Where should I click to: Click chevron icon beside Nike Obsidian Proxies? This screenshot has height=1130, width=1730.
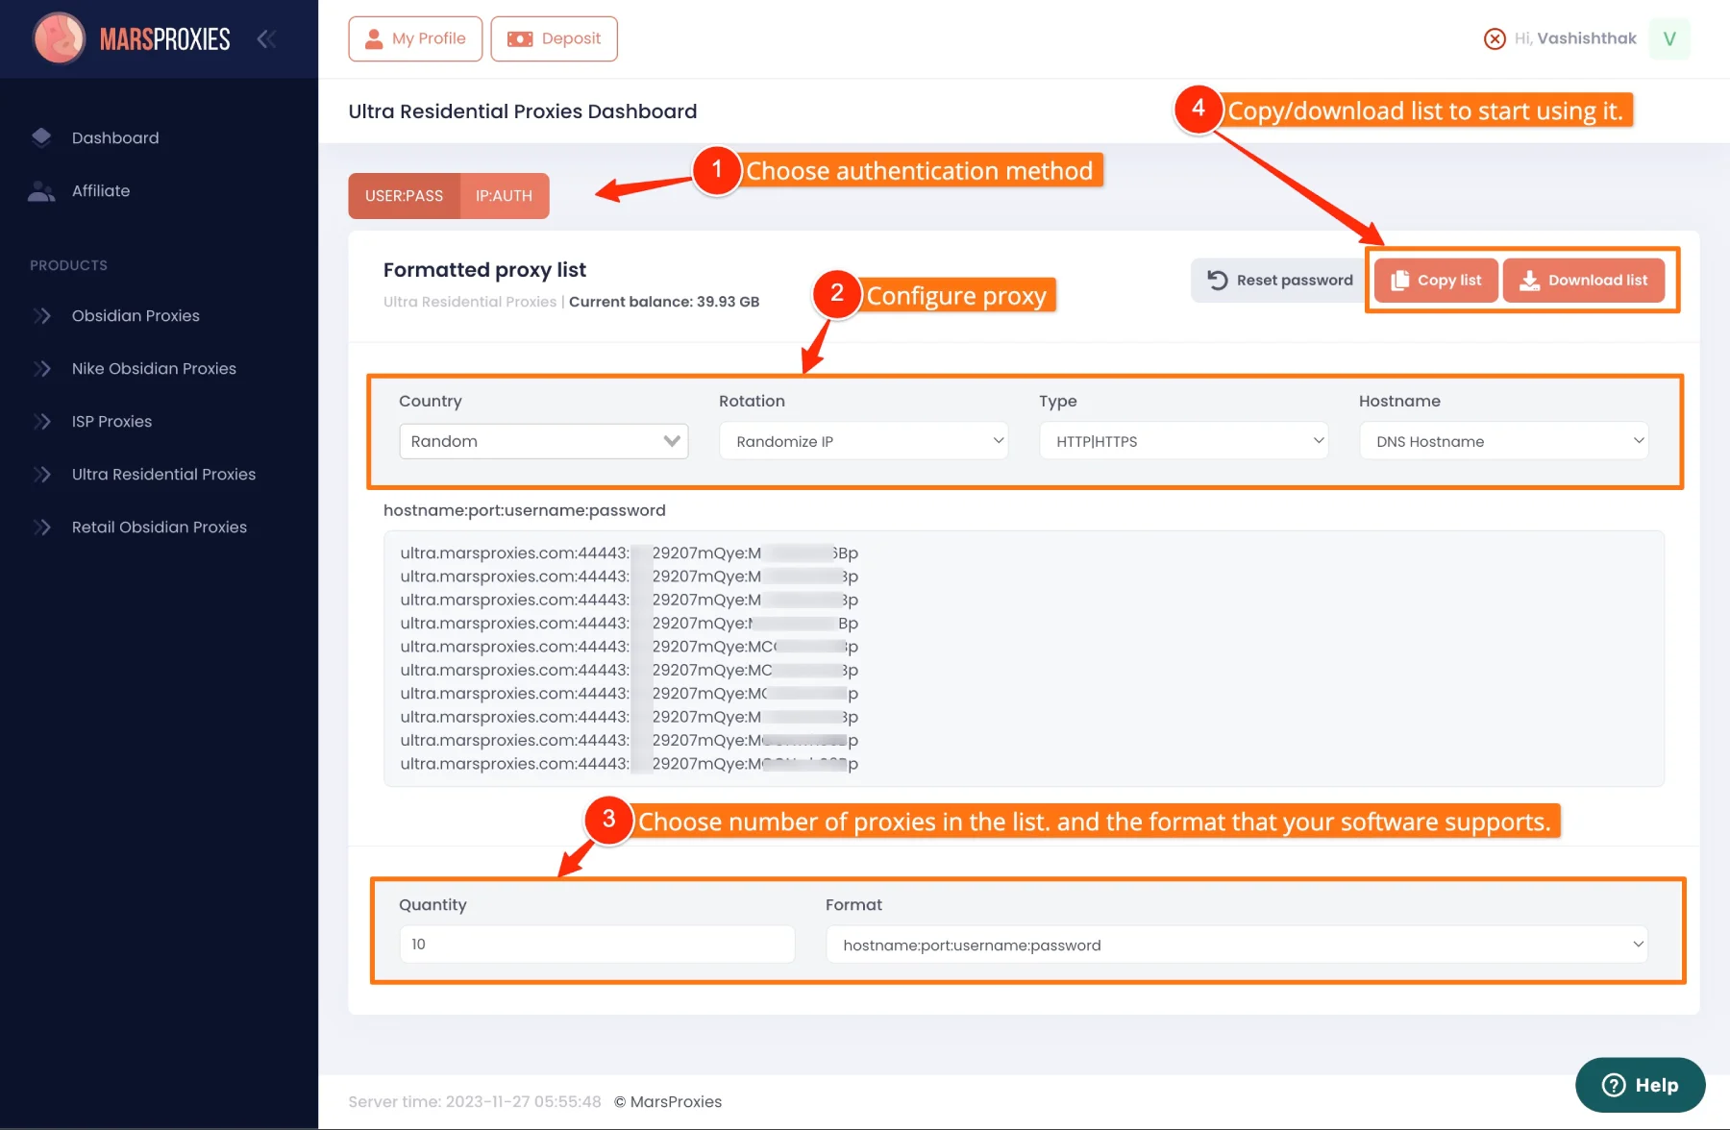coord(41,368)
